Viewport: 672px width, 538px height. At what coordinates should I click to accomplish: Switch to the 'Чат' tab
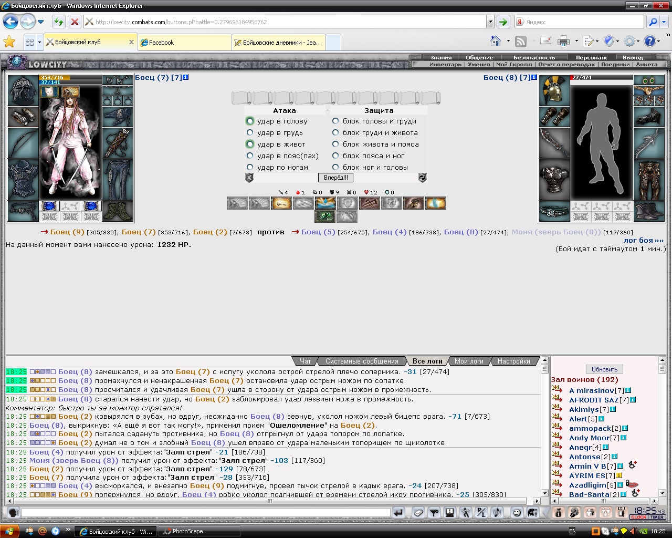(x=305, y=361)
